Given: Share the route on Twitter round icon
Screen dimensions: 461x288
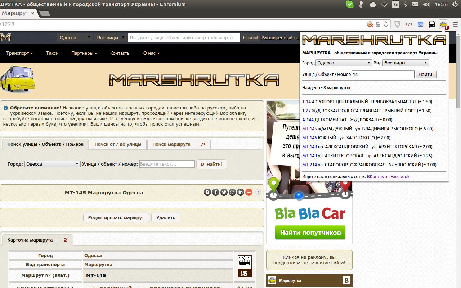Looking at the screenshot, I should click(224, 192).
